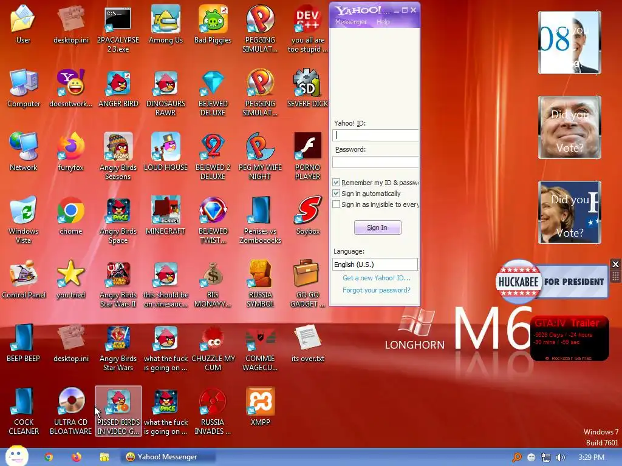Open the Computer desktop icon
The image size is (622, 466).
pos(24,88)
